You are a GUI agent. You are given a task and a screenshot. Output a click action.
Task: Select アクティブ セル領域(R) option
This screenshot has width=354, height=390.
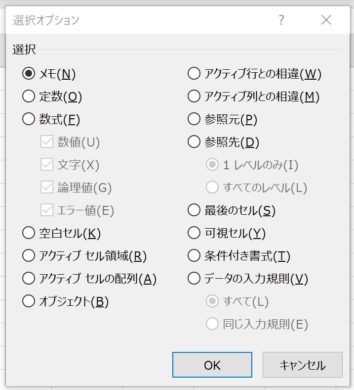pos(29,256)
